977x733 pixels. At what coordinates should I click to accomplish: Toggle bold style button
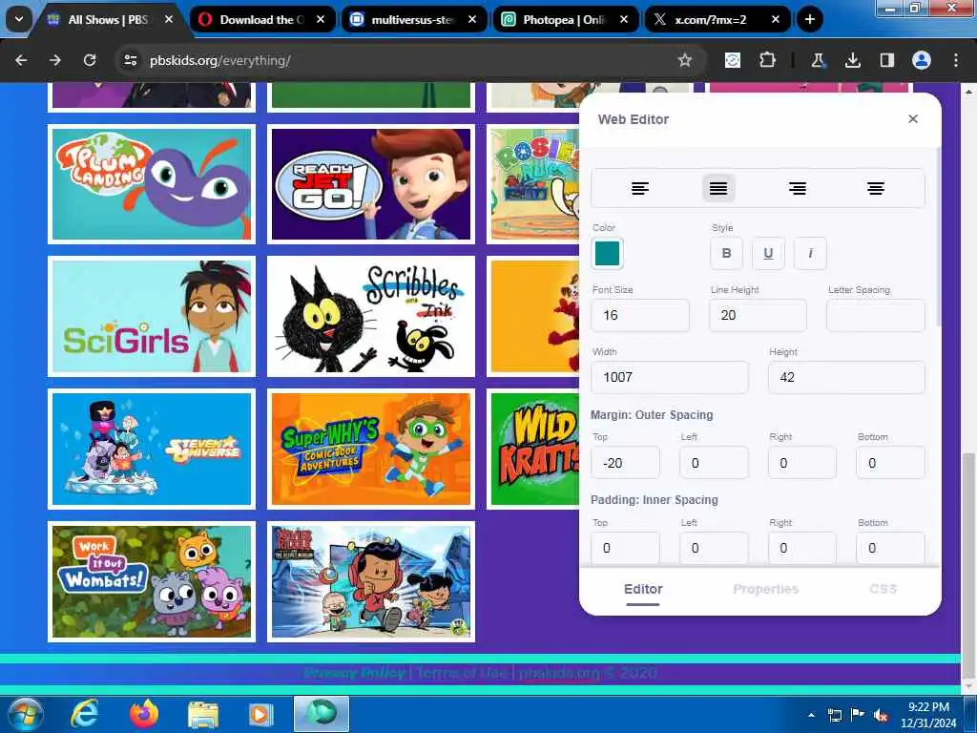[726, 253]
